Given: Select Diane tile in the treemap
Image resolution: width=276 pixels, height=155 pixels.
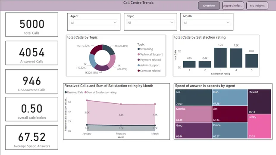Looking at the screenshot, I should (x=230, y=130).
